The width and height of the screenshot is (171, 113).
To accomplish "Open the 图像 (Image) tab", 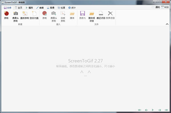I will pos(51,8).
